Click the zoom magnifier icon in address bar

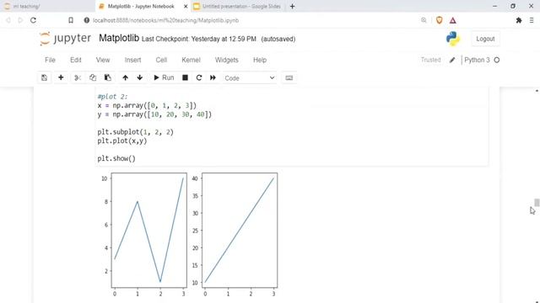click(x=424, y=20)
